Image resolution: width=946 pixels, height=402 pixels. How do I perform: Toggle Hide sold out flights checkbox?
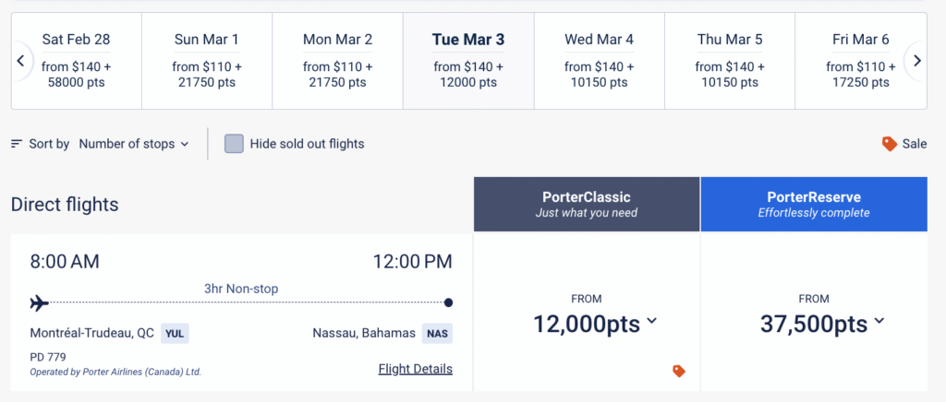coord(235,144)
